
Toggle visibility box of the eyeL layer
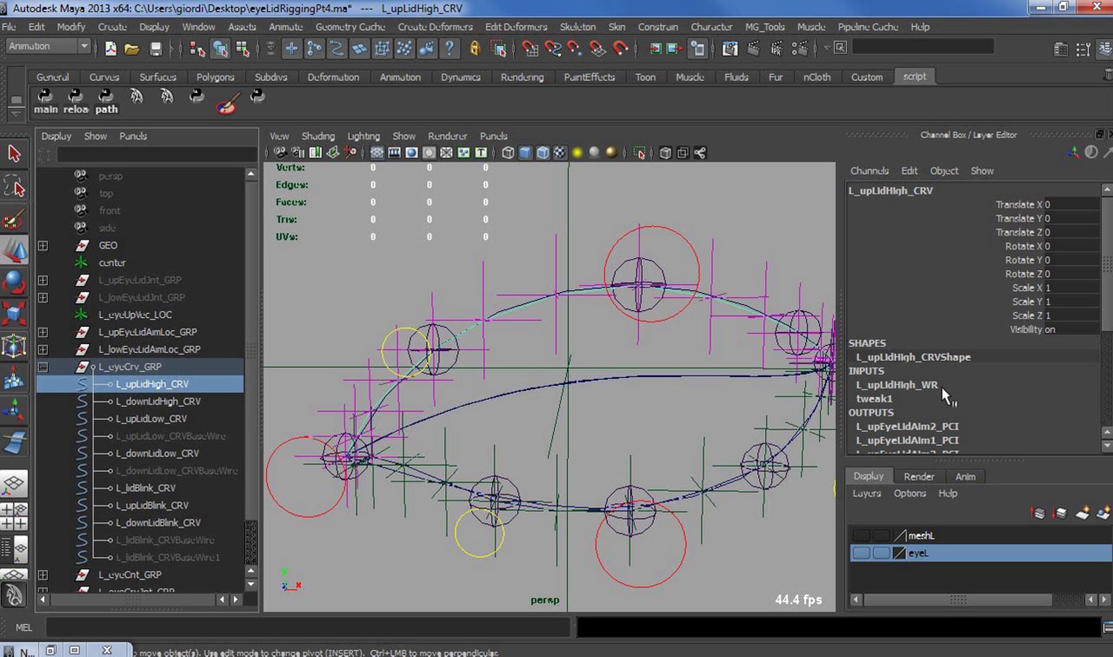[x=861, y=553]
